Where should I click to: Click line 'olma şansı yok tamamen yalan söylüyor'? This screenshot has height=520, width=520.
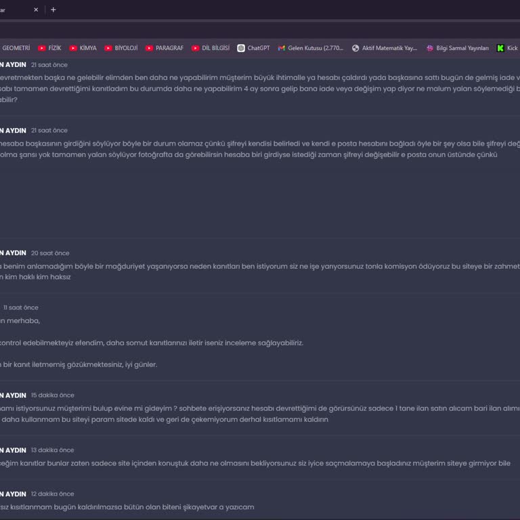pos(248,154)
